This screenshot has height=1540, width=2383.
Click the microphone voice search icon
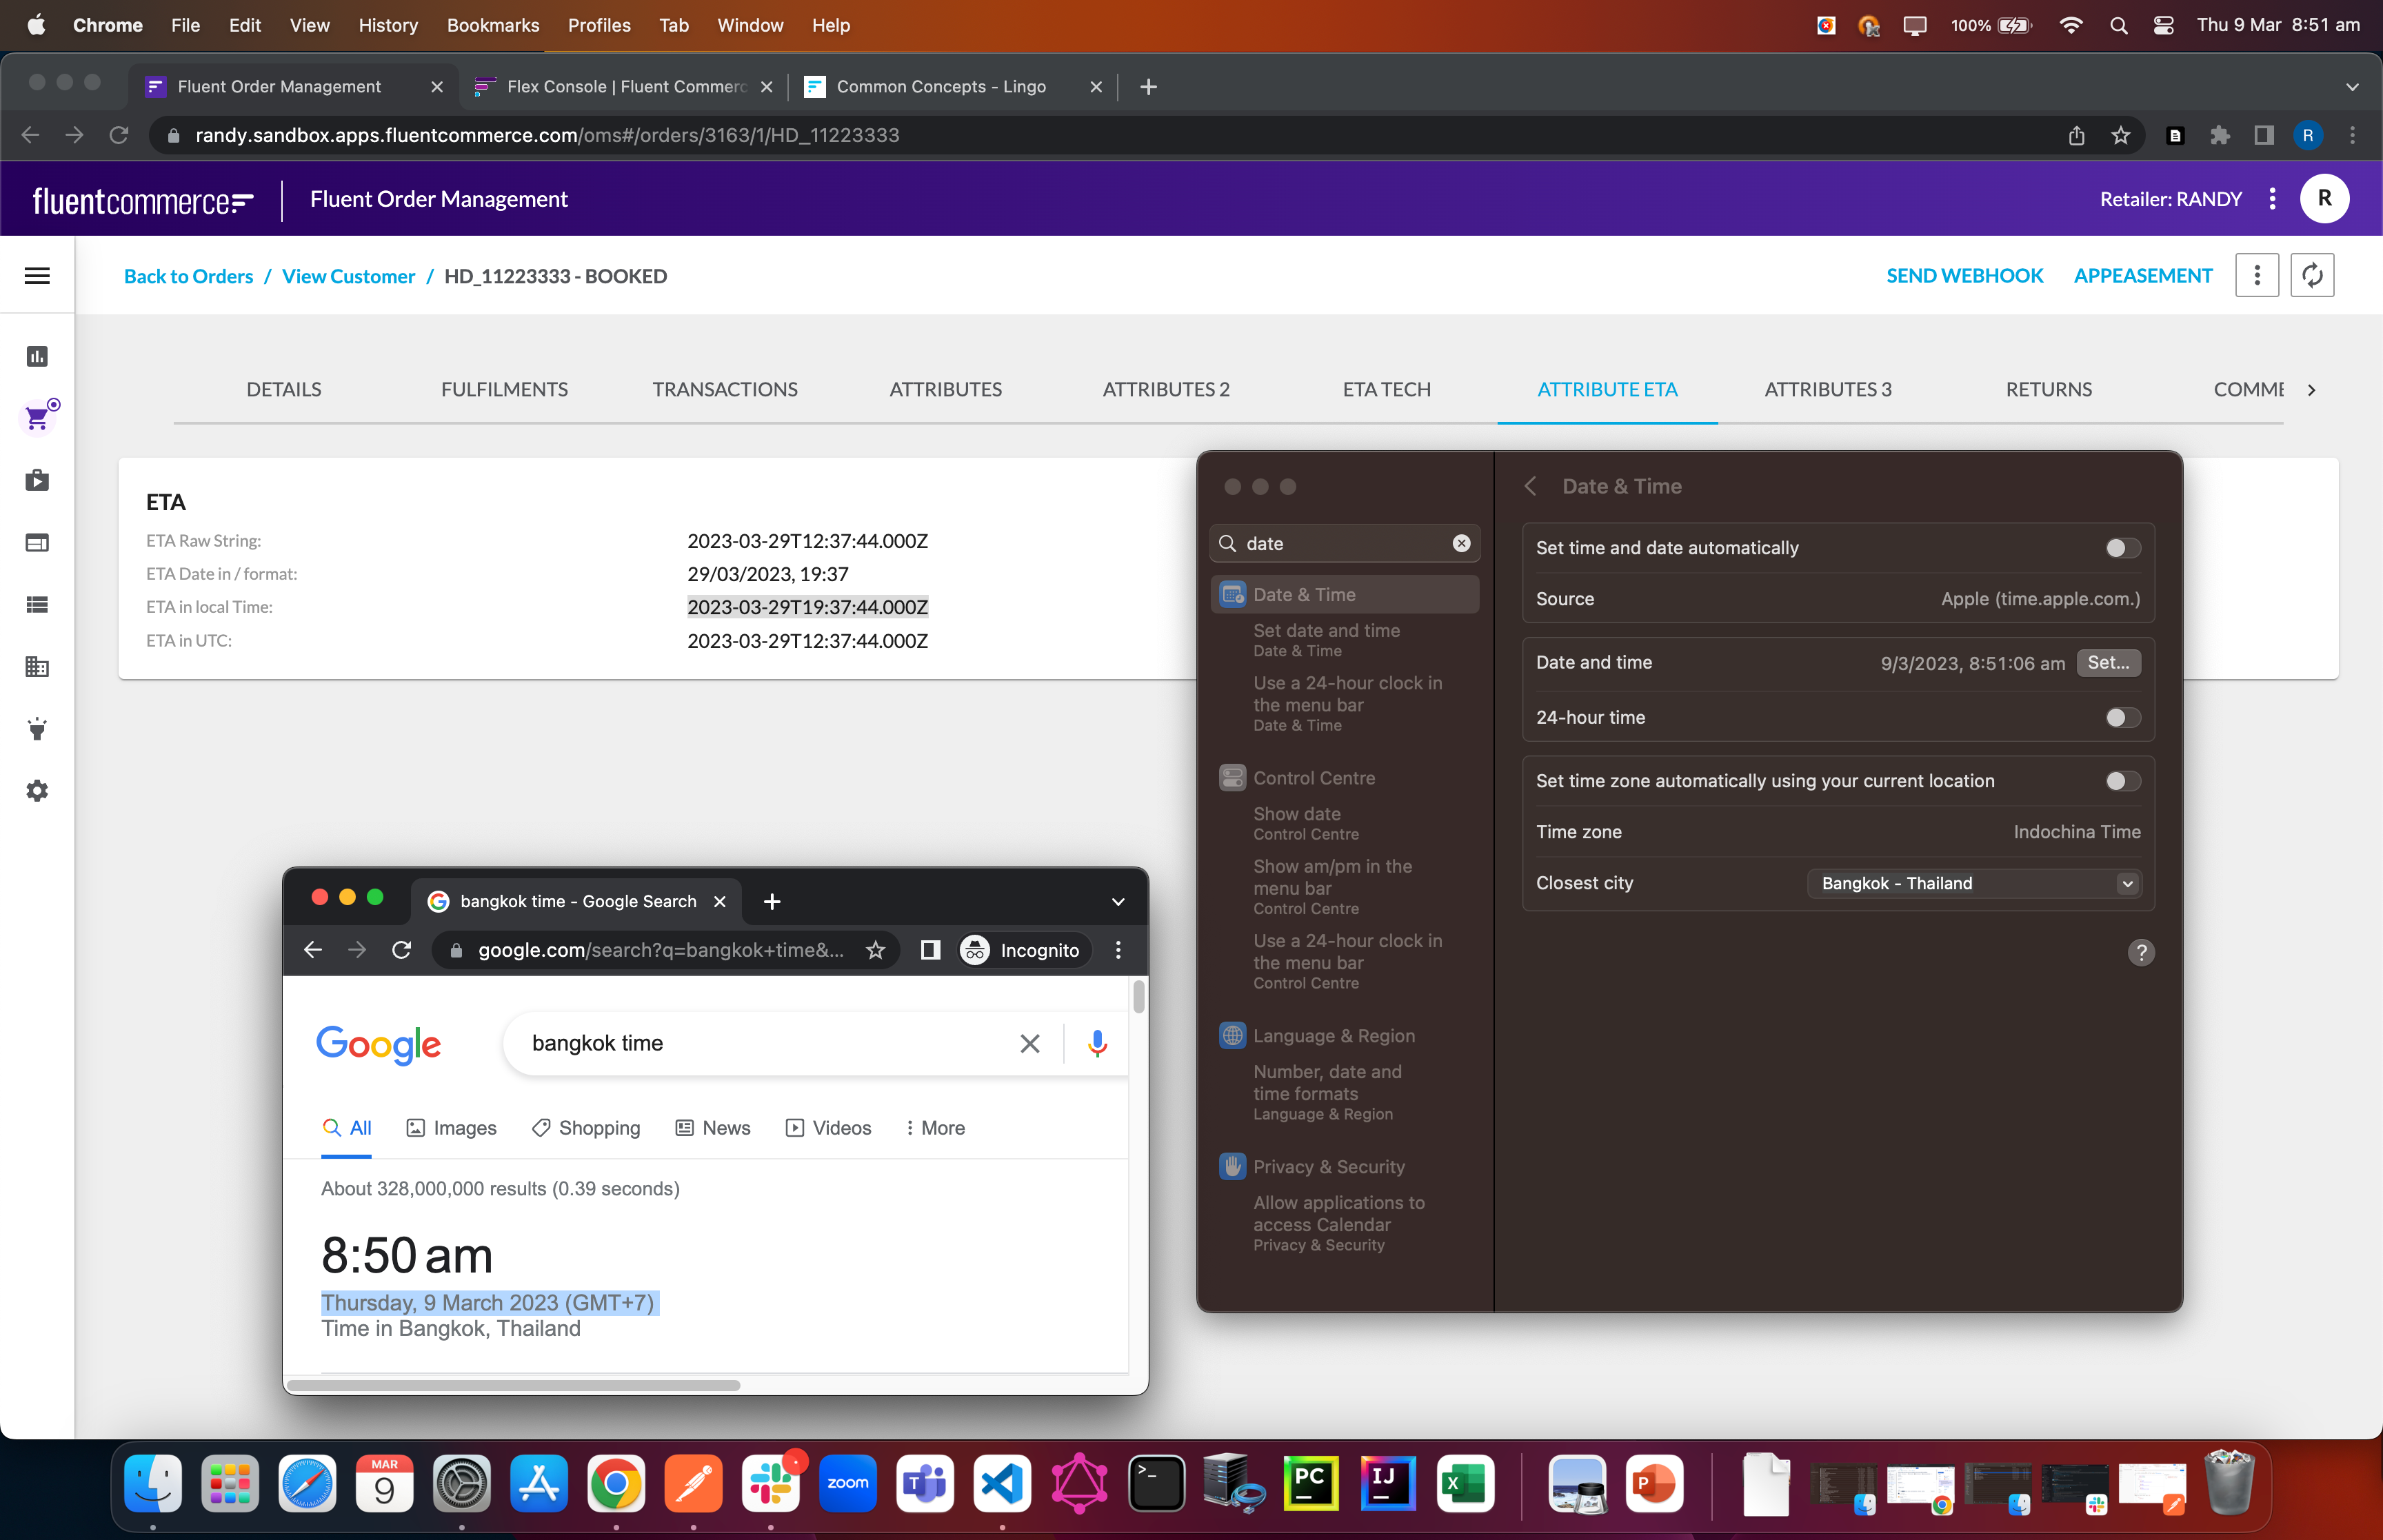click(1097, 1043)
